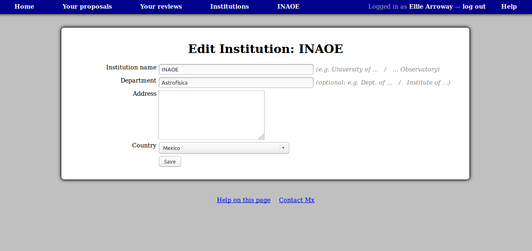The height and width of the screenshot is (251, 532).
Task: Open Your reviews in navigation bar
Action: coord(161,7)
